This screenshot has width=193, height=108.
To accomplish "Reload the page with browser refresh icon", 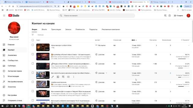I will 9,6.
